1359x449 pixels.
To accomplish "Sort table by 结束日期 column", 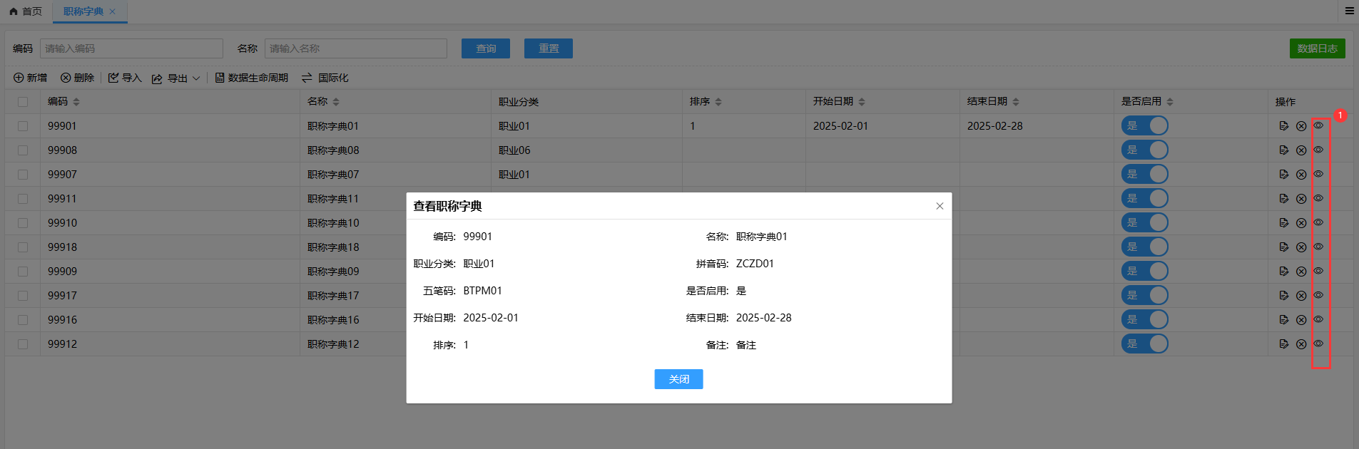I will (x=1016, y=102).
